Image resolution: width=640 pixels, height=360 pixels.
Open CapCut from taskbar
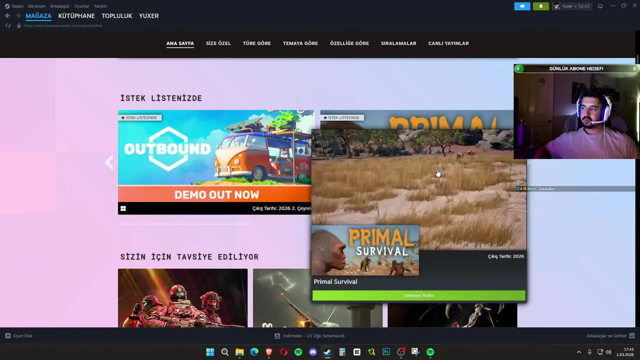tap(357, 352)
